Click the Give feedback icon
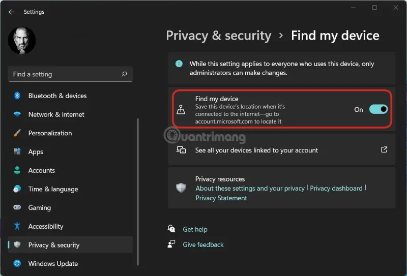407x276 pixels. pyautogui.click(x=171, y=244)
